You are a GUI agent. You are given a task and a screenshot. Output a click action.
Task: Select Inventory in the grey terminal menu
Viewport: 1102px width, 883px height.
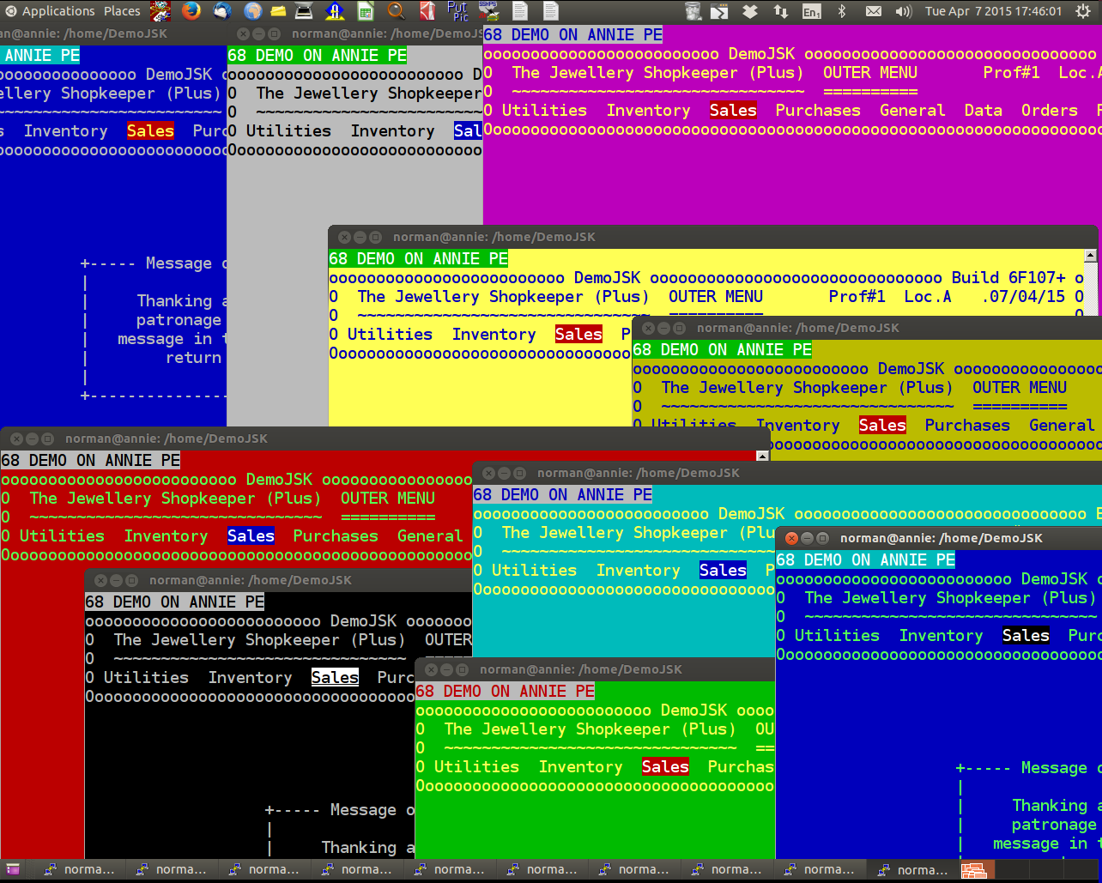tap(392, 130)
